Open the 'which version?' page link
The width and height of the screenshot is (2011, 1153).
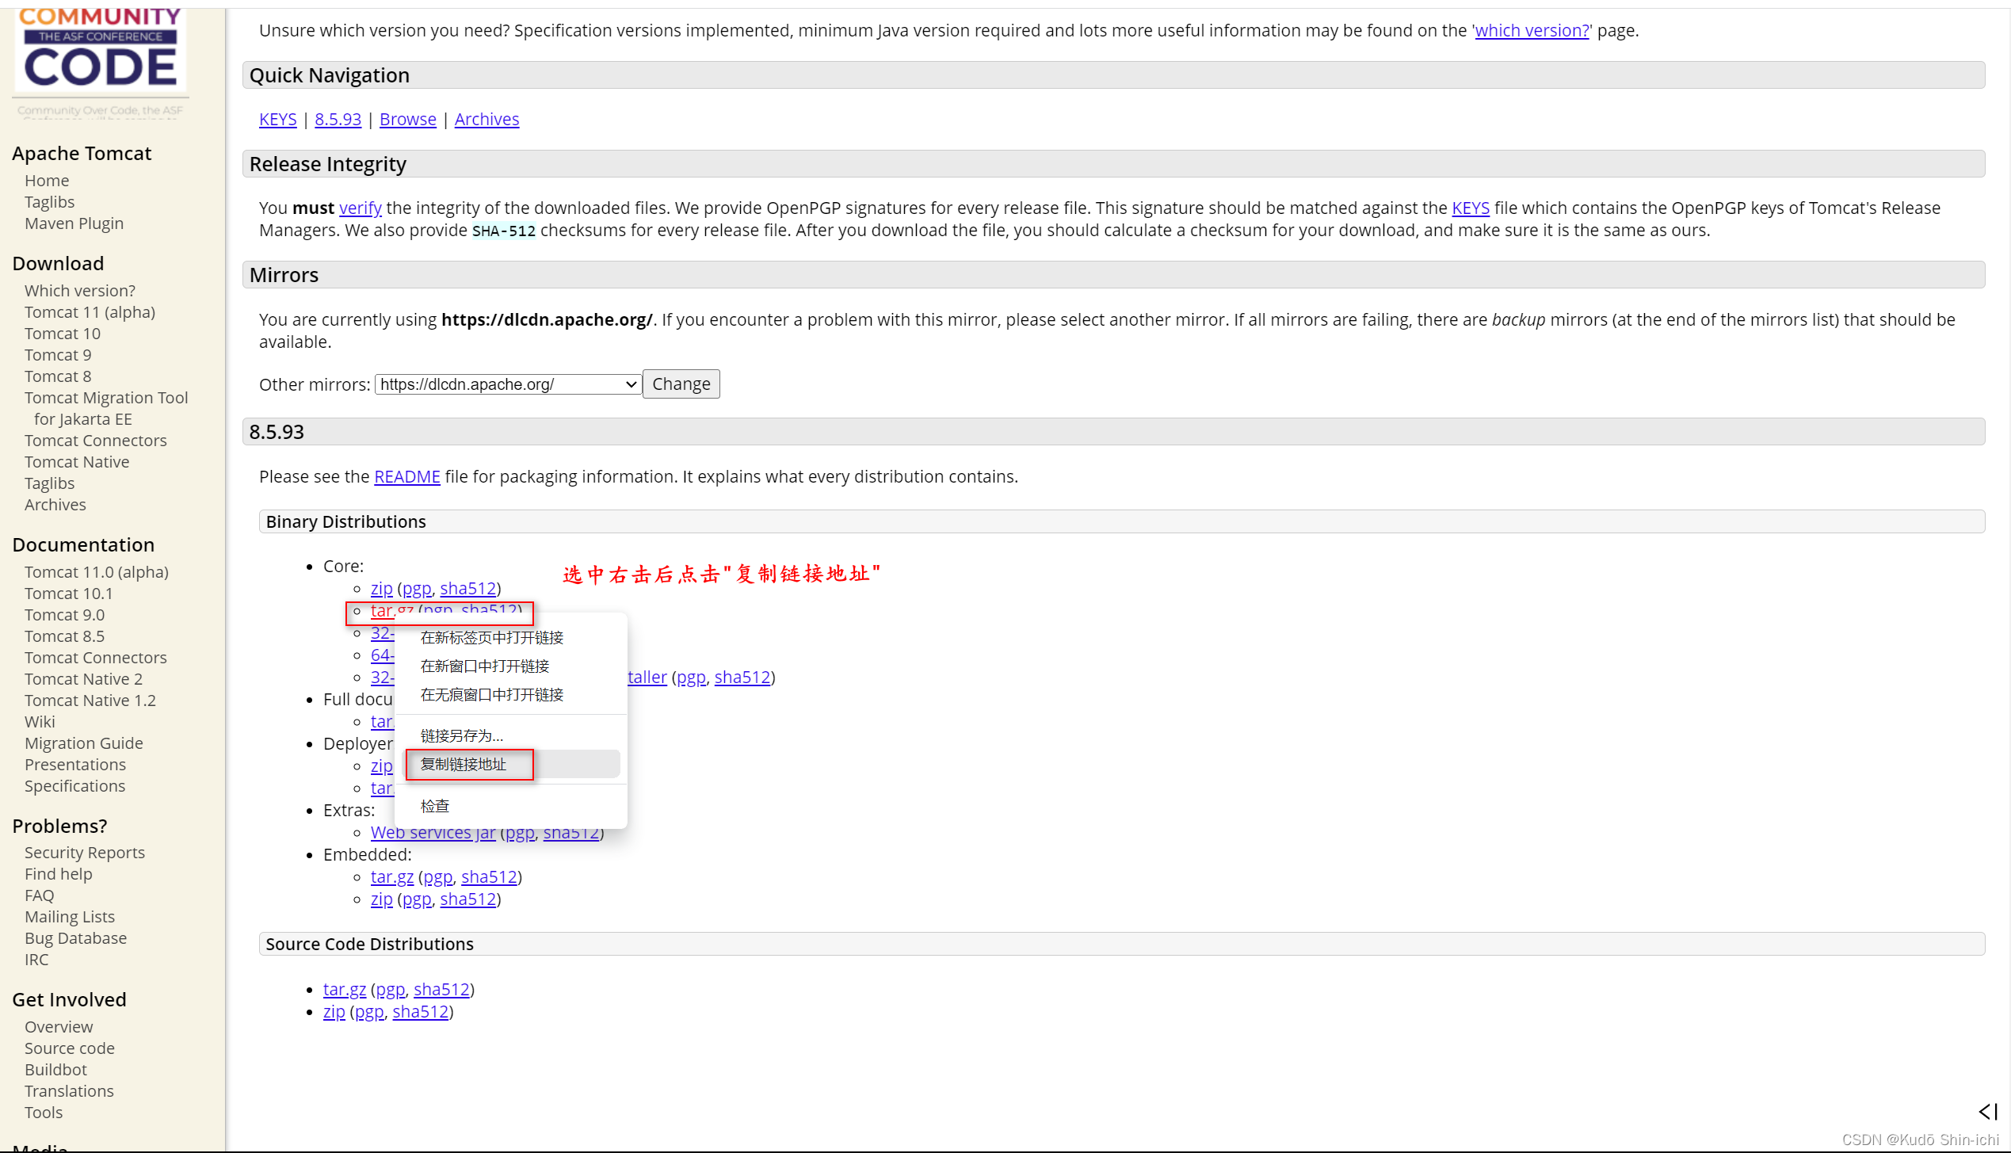[1532, 31]
